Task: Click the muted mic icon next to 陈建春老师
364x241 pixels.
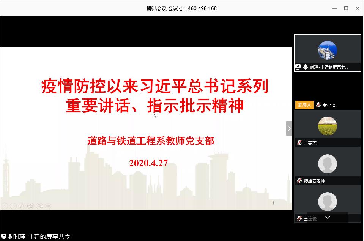Action: [299, 180]
